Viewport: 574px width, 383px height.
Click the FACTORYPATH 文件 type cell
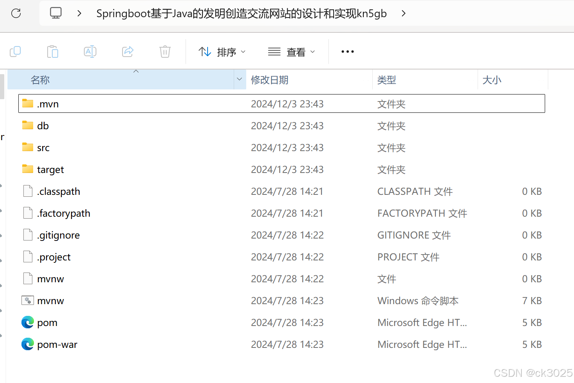pos(422,214)
